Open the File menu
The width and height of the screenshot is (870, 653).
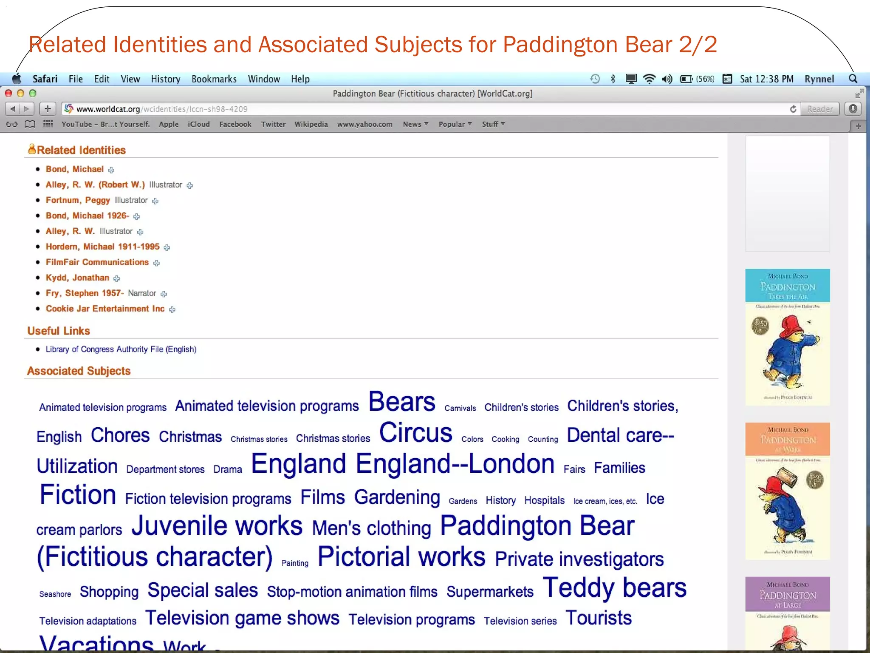(x=76, y=79)
